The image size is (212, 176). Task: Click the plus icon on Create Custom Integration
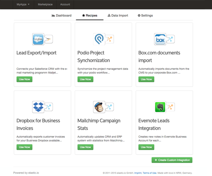[156, 160]
